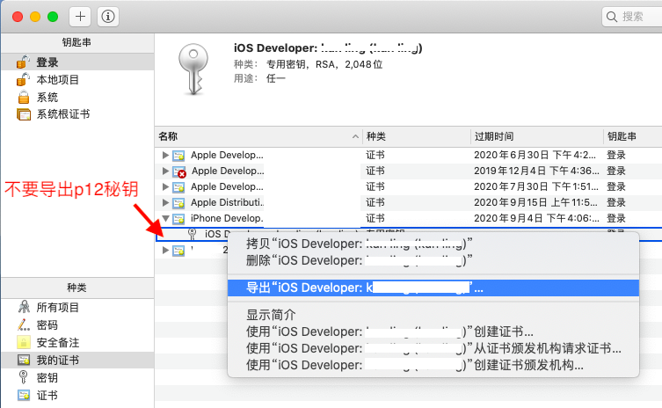The image size is (662, 408).
Task: Choose 拷贝 iOS Developer context menu item
Action: coord(433,244)
